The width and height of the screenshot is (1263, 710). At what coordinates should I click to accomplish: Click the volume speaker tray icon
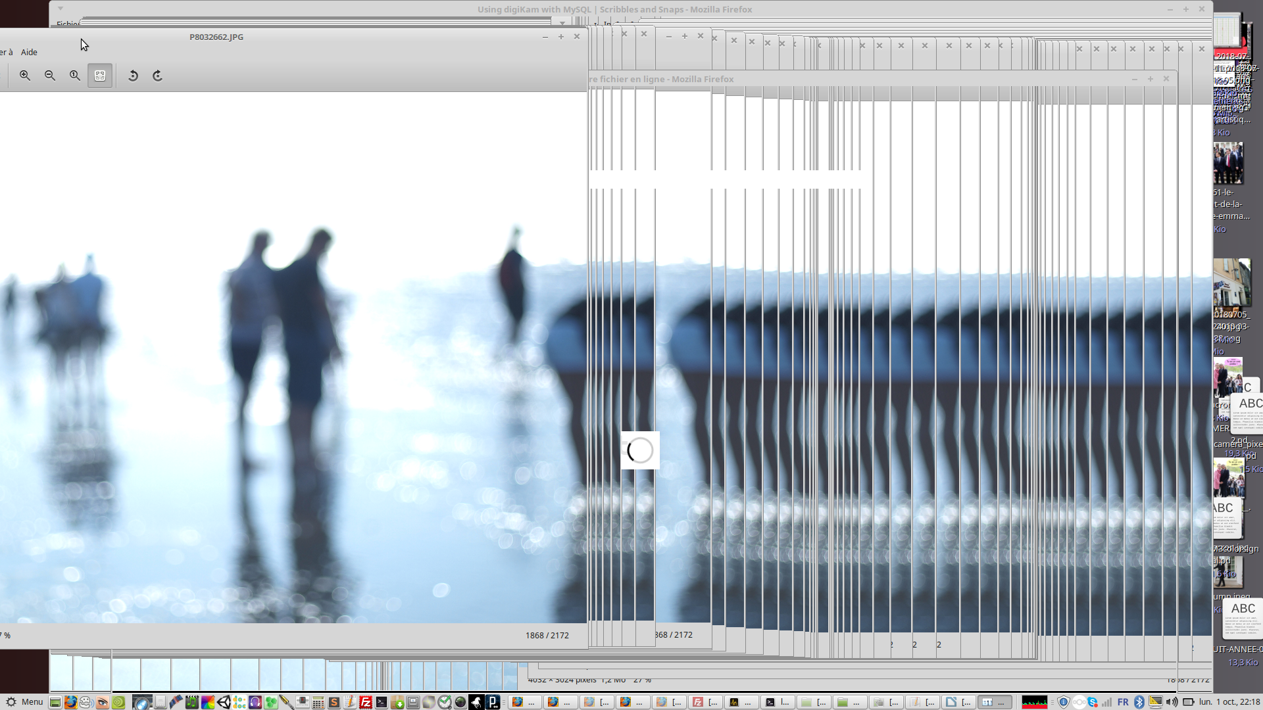pos(1172,702)
